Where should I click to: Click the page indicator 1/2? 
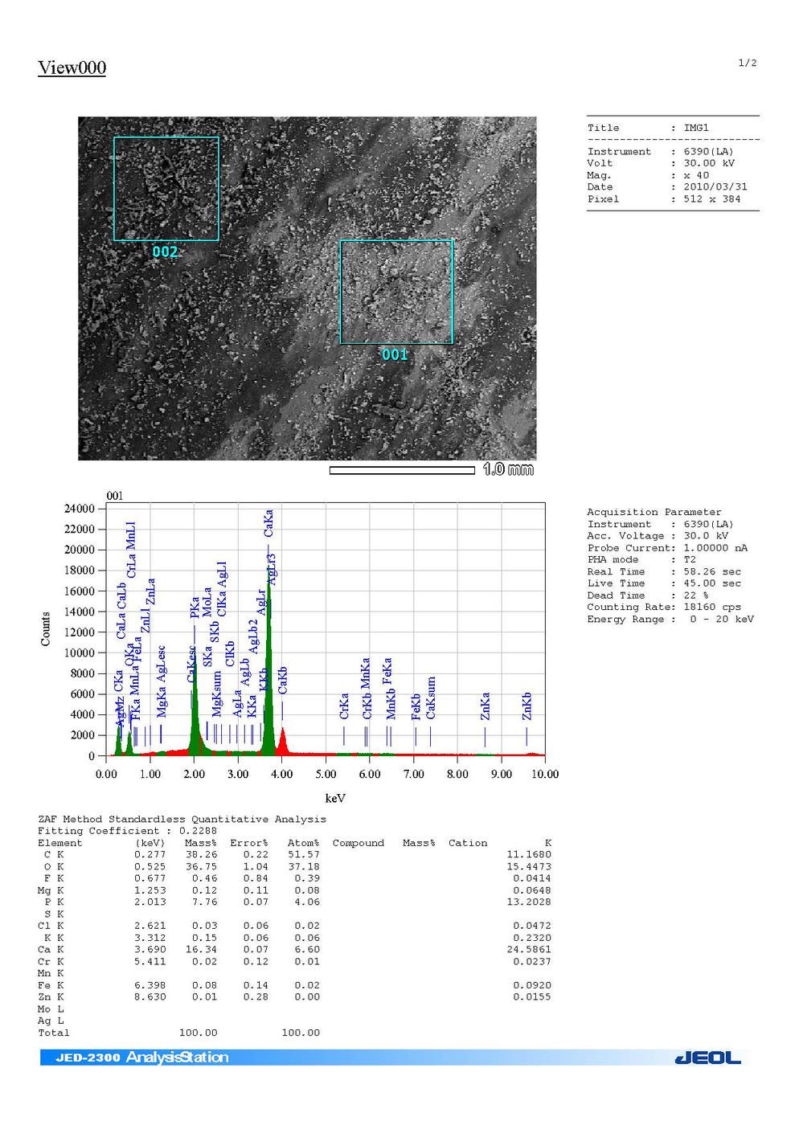pyautogui.click(x=747, y=63)
